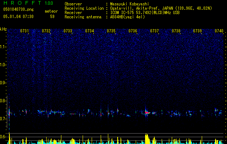
Task: Click the 0738 time marker
Action: (x=176, y=31)
